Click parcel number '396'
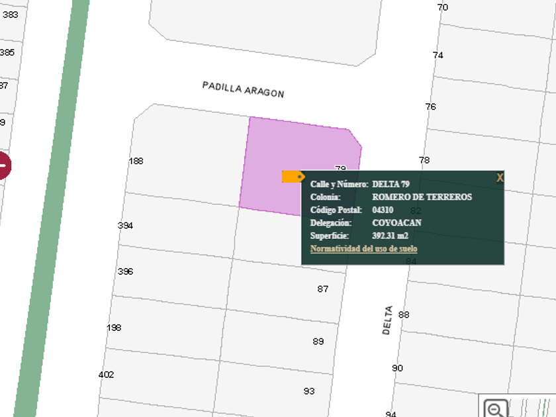 126,271
